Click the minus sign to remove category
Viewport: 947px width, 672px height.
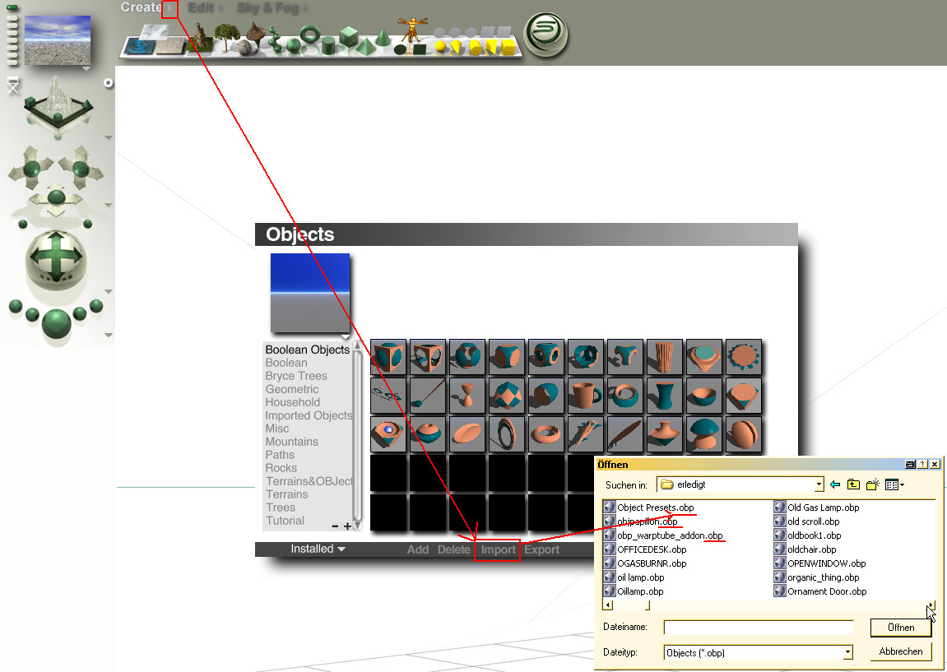click(x=335, y=526)
